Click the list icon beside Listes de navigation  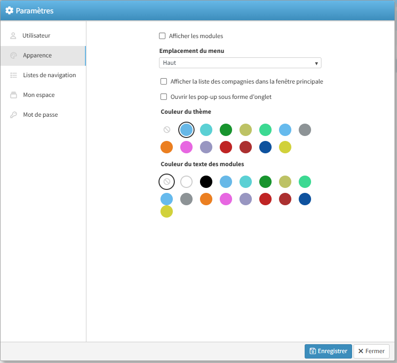(x=13, y=75)
